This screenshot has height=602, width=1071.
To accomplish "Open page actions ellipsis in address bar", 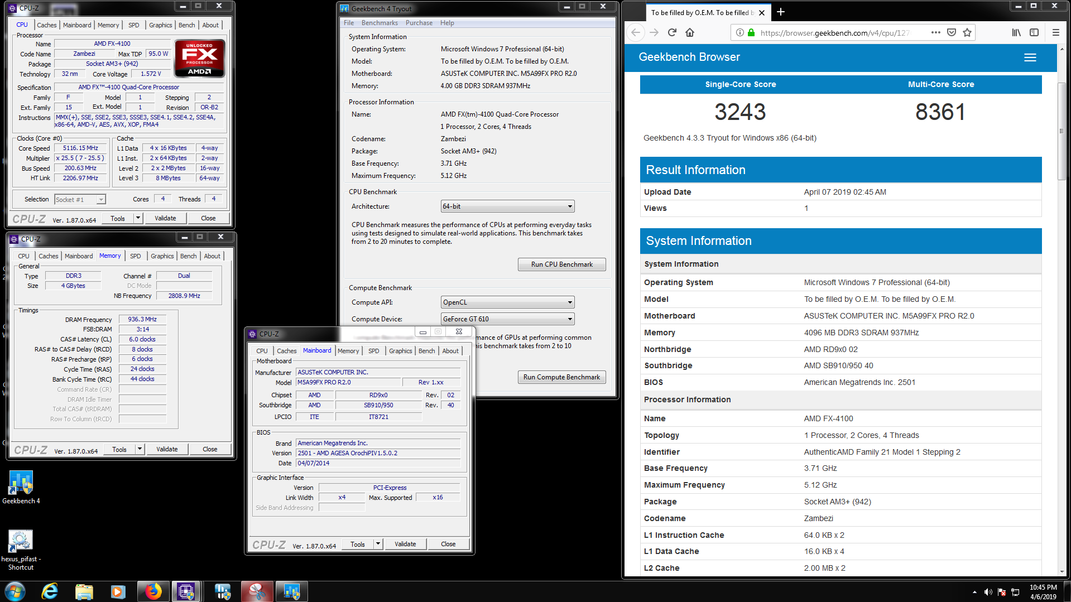I will (x=936, y=32).
